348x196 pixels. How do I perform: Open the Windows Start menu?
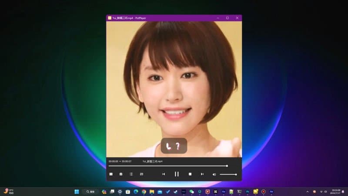[77, 192]
